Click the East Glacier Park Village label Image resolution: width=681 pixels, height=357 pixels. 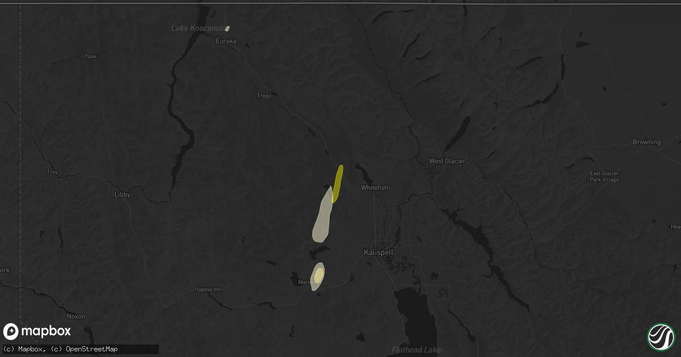(x=604, y=176)
